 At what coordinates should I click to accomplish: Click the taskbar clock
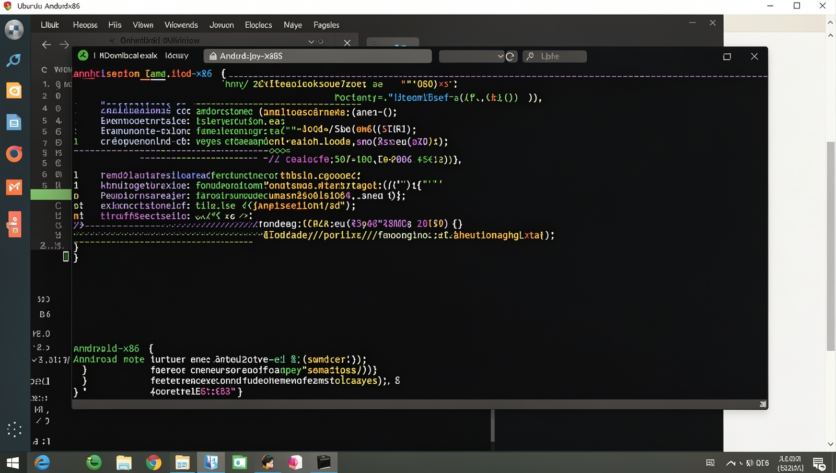coord(790,464)
